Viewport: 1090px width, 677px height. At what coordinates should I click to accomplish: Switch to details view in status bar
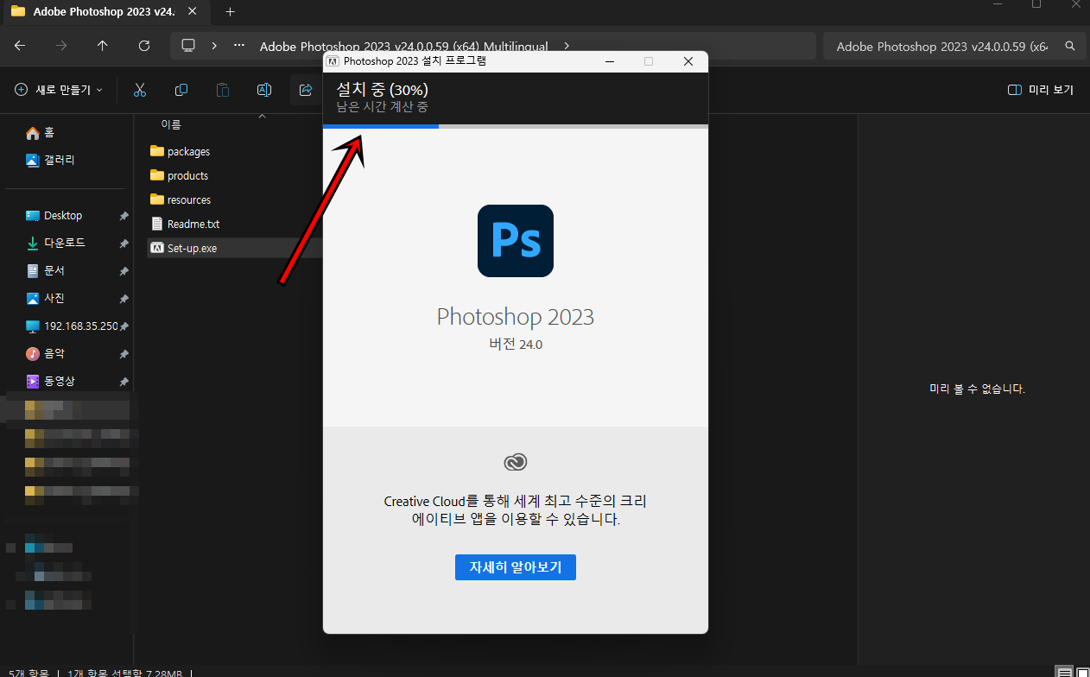(x=1065, y=672)
